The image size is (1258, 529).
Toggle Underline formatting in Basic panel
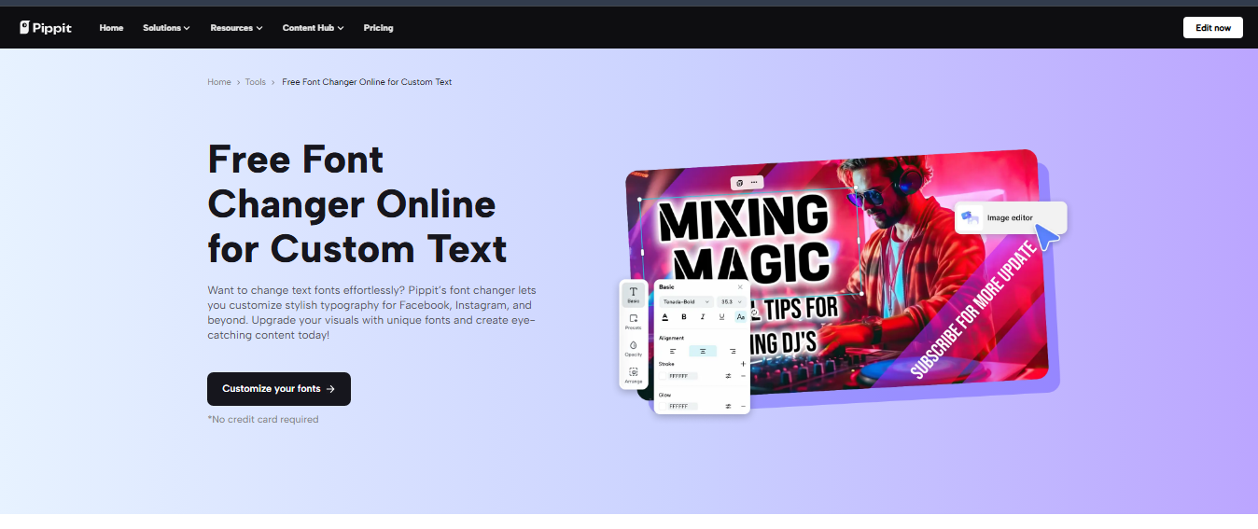click(x=721, y=317)
